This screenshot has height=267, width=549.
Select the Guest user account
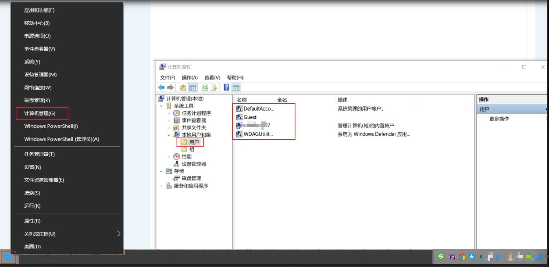pyautogui.click(x=250, y=117)
